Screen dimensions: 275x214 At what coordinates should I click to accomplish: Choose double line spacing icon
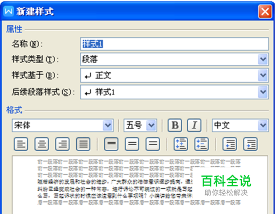point(152,144)
